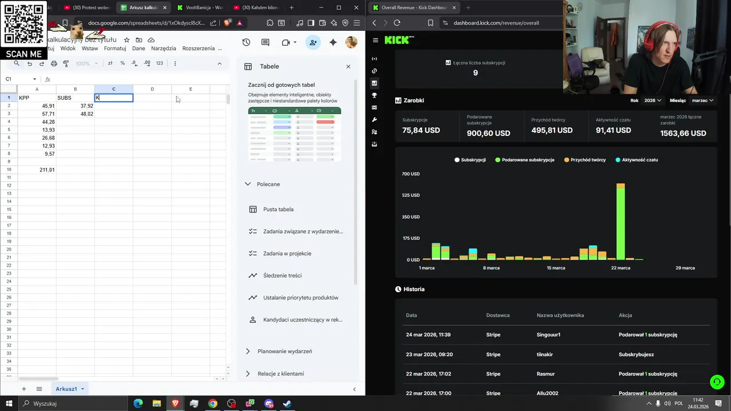Decrease decimal places in toolbar
The height and width of the screenshot is (411, 731).
point(135,63)
